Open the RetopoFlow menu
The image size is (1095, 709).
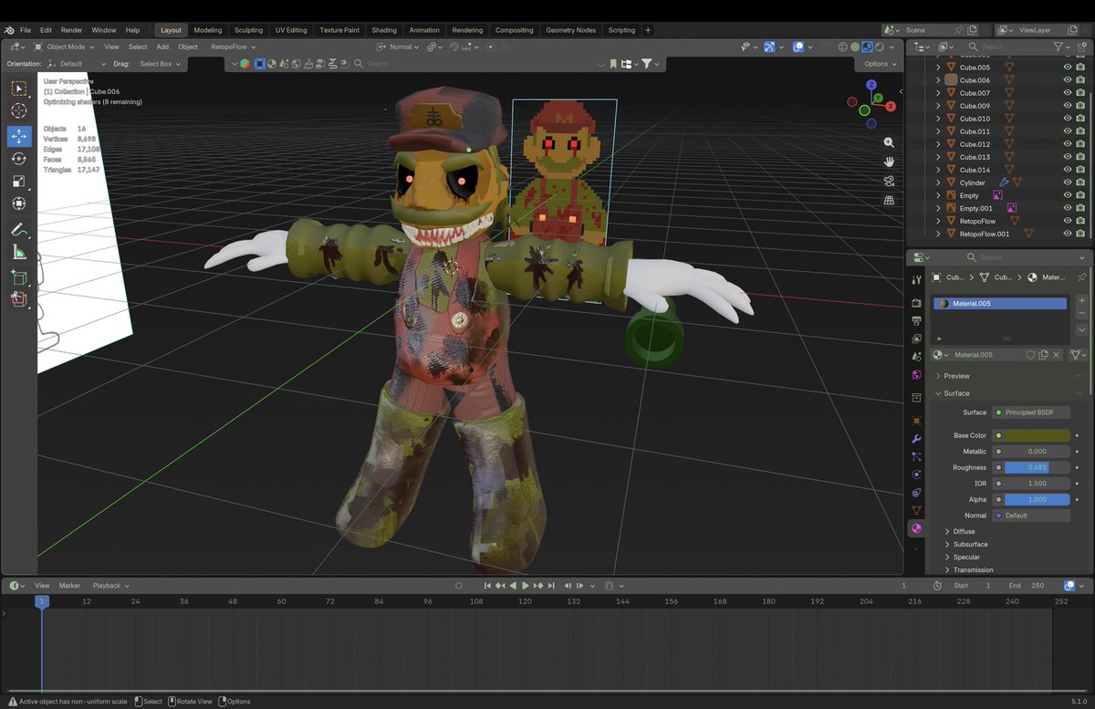233,47
